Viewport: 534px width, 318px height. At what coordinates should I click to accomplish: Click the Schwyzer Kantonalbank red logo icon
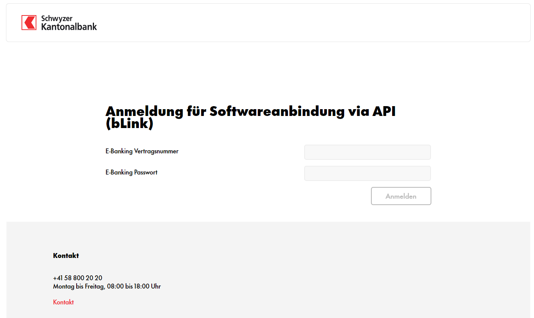click(x=29, y=23)
